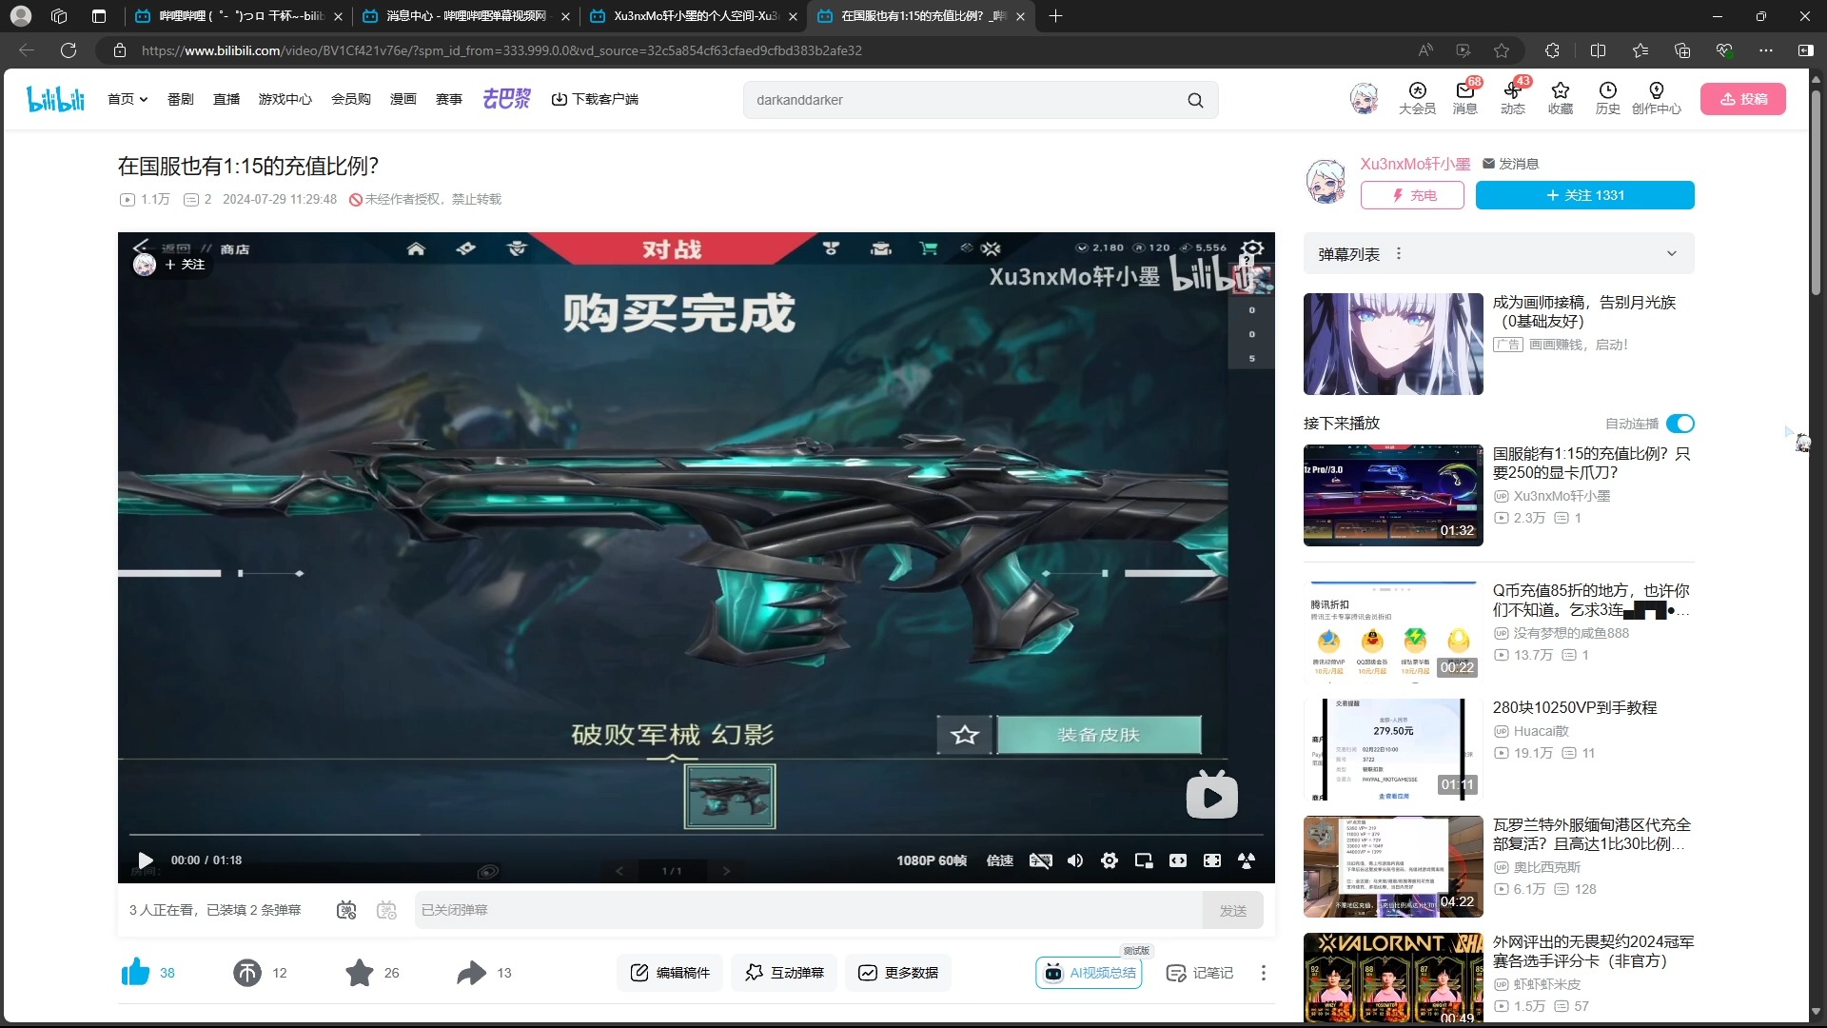Open new browser tab plus button
Image resolution: width=1827 pixels, height=1028 pixels.
click(x=1055, y=16)
